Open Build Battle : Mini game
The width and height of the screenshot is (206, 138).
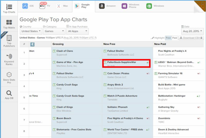(172, 85)
